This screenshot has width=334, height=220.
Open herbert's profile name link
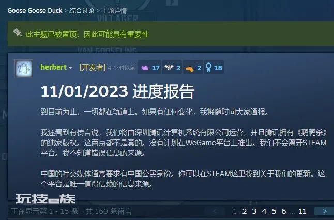pos(53,67)
